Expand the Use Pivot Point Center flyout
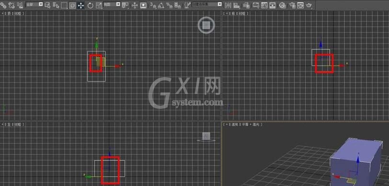Screen dimensions: 389x186 (126, 5)
